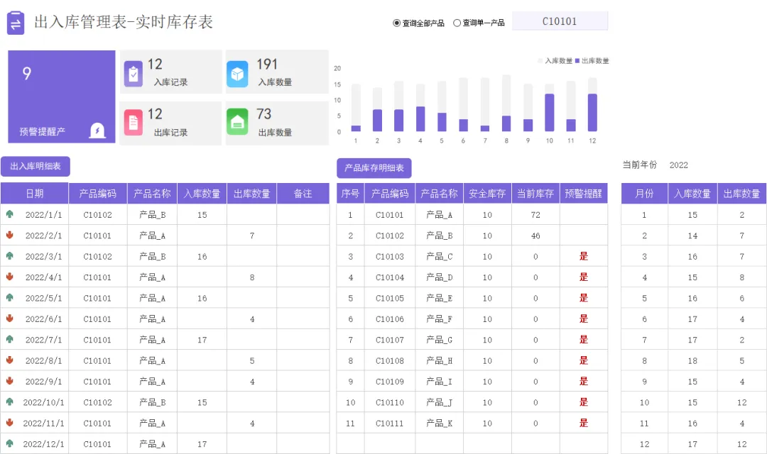Click the current year value 2022

[678, 165]
